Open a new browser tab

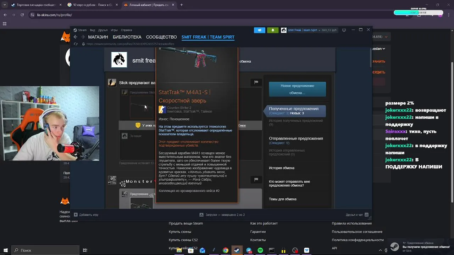coord(182,5)
